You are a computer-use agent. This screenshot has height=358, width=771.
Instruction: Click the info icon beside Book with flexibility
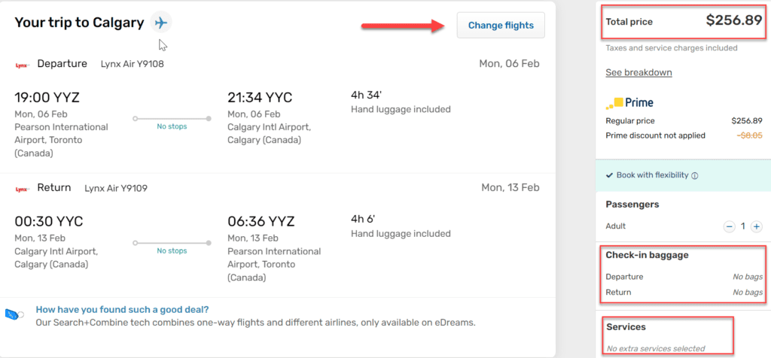(x=695, y=175)
